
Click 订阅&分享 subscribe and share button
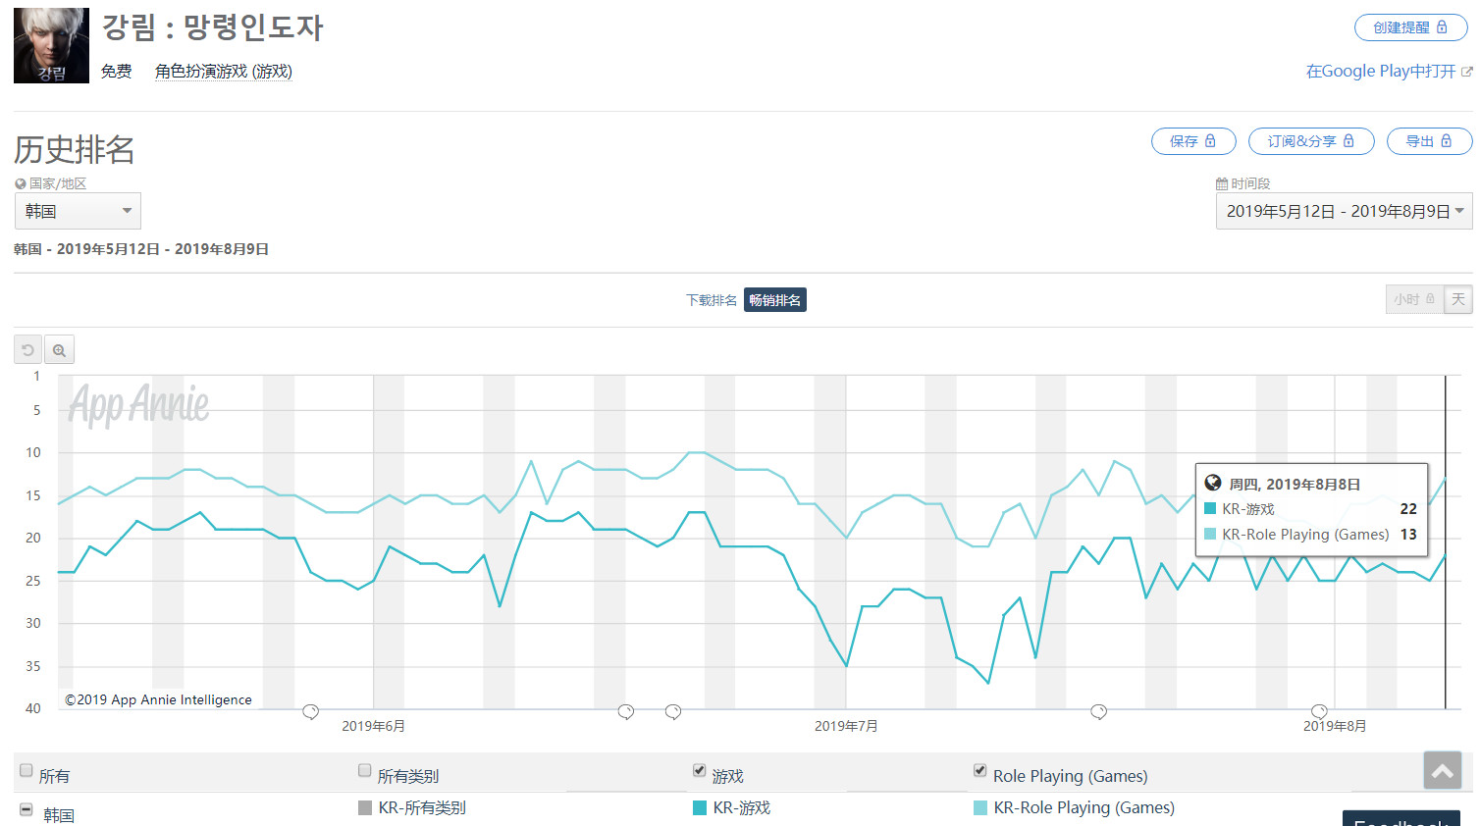[x=1310, y=141]
